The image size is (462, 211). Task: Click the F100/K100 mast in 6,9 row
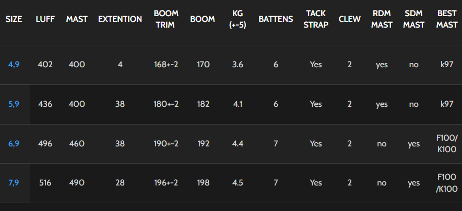coord(447,144)
